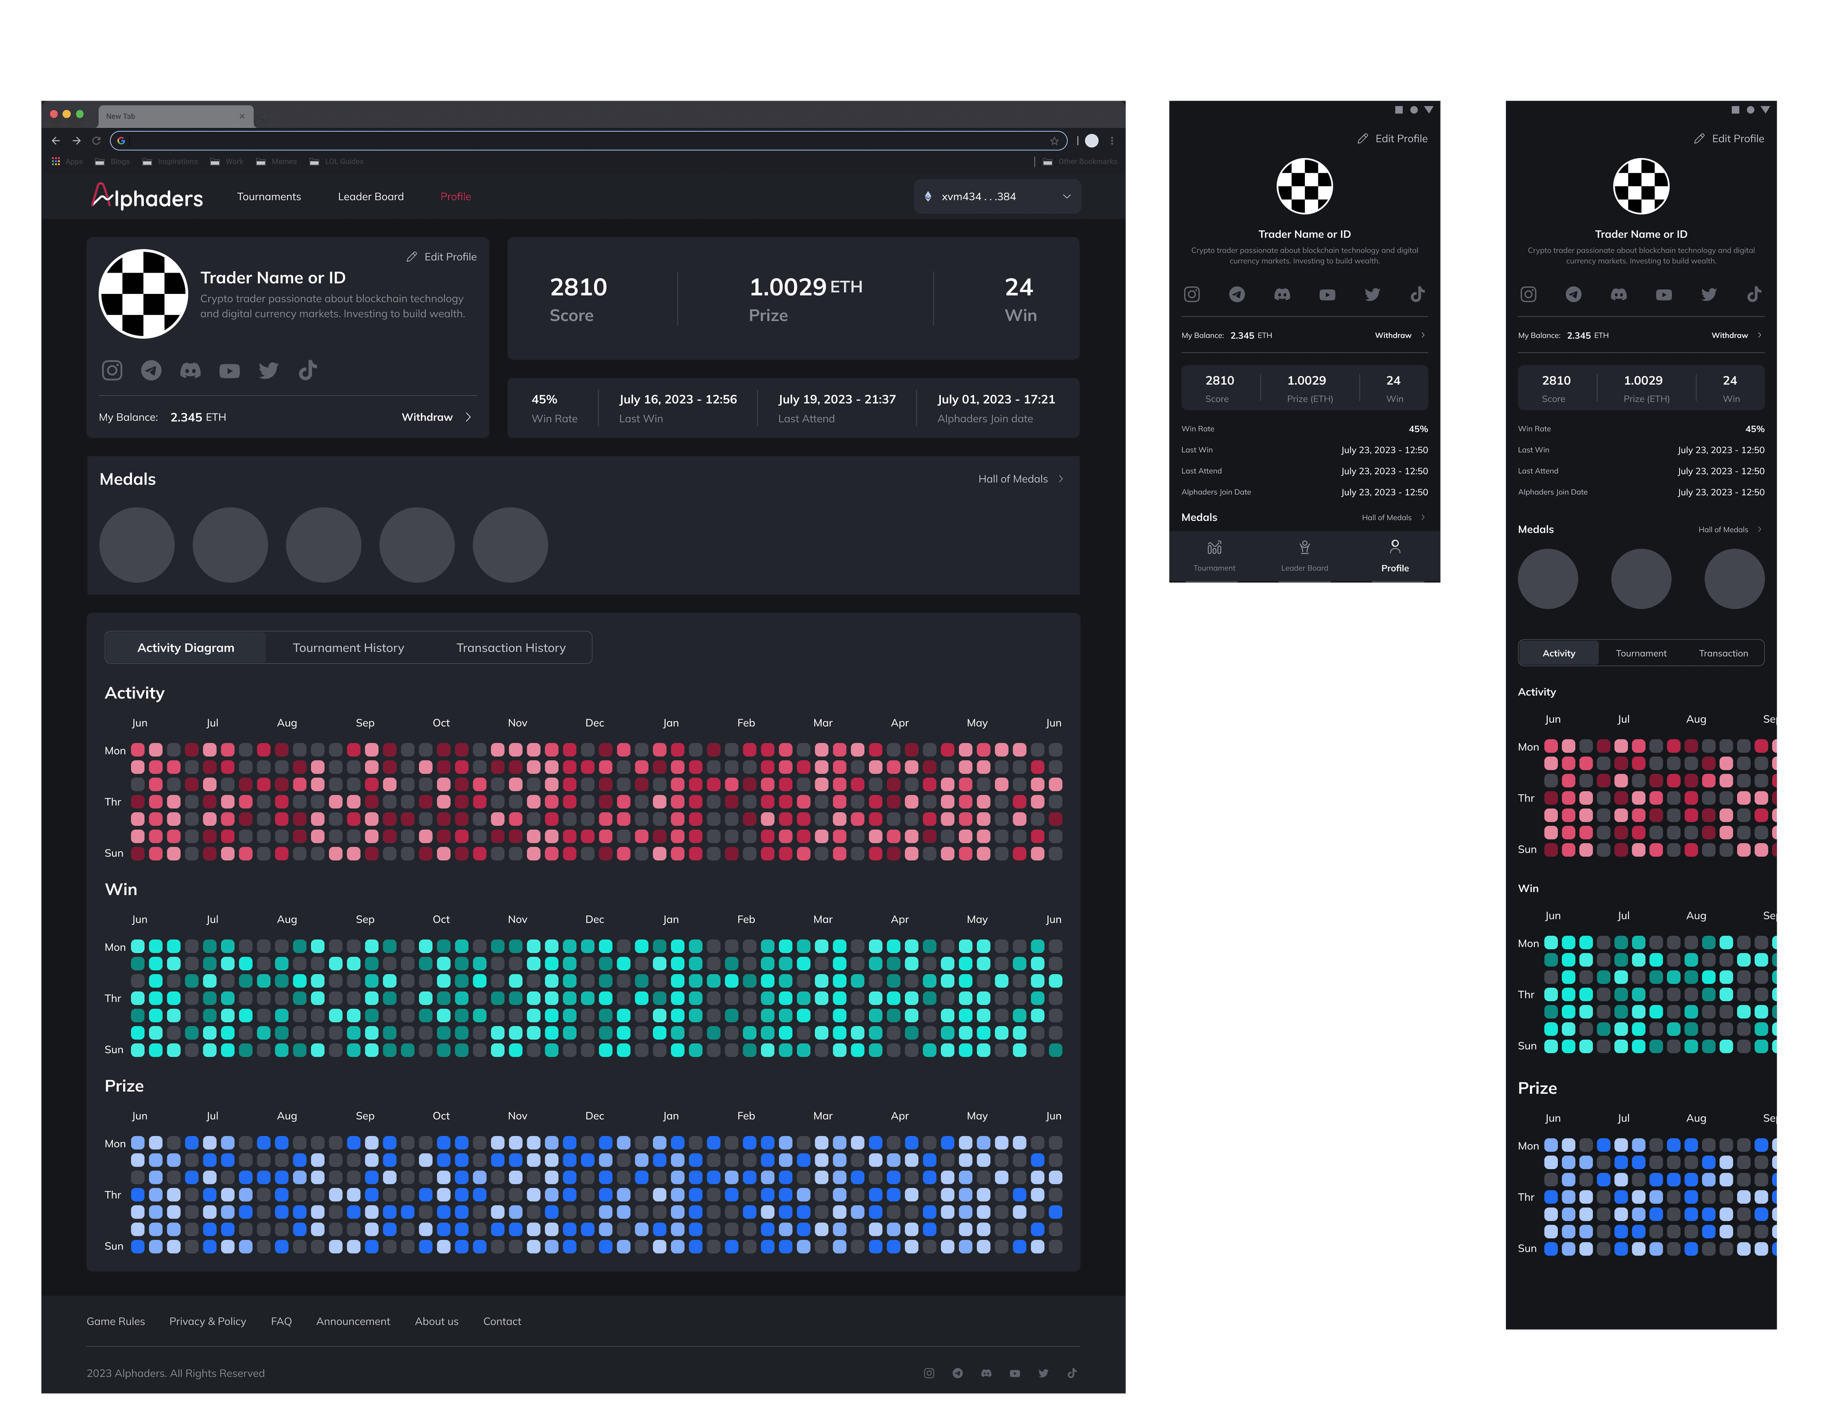Switch to the Tournament History tab

point(348,648)
